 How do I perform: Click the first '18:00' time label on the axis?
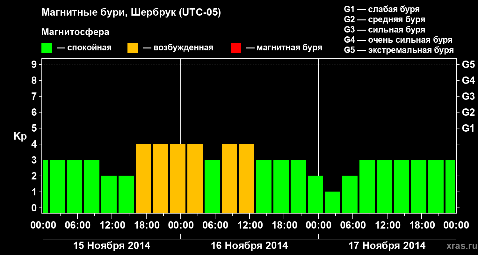tap(146, 225)
